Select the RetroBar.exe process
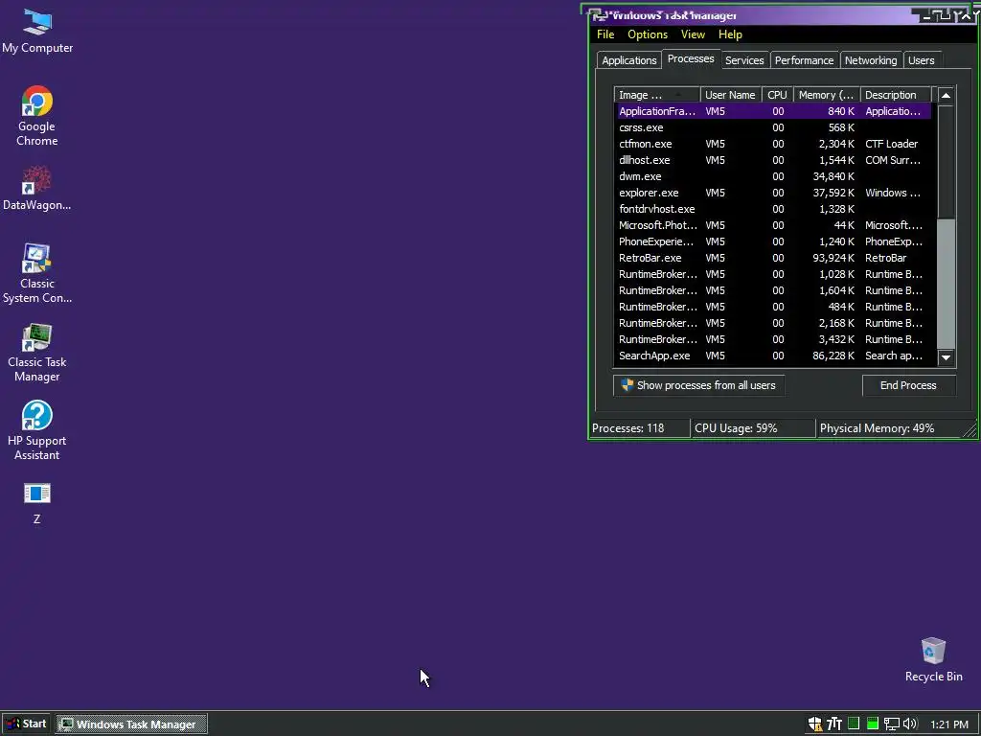Screen dimensions: 981x736 [773, 258]
